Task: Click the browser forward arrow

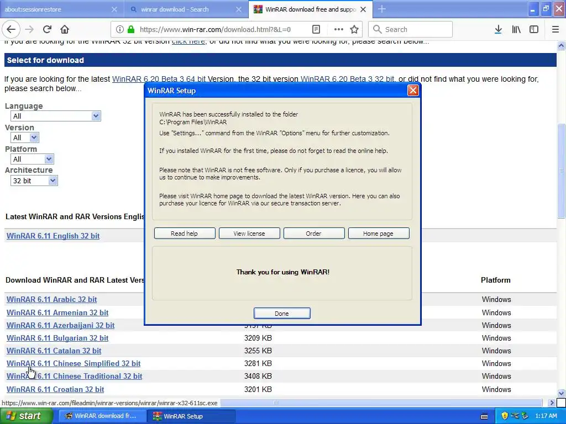Action: (29, 30)
